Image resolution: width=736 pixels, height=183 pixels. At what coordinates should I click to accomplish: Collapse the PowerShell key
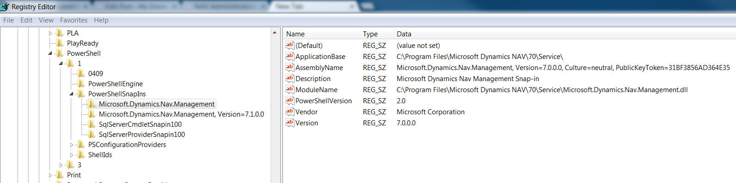tap(50, 53)
